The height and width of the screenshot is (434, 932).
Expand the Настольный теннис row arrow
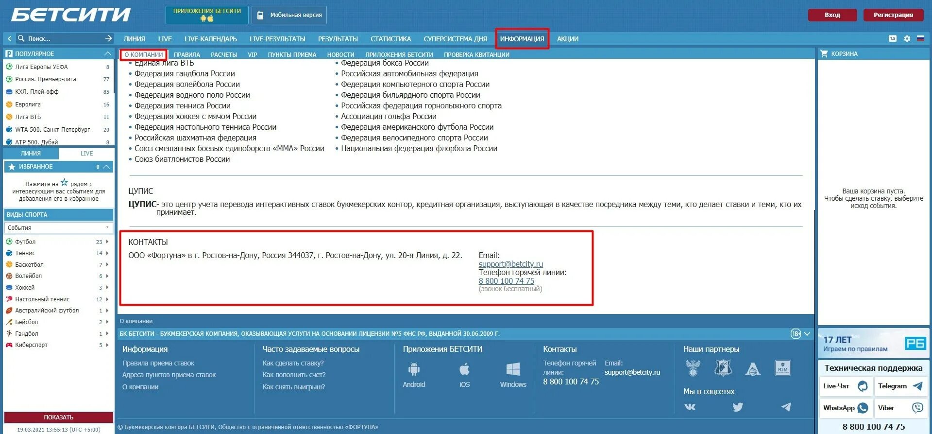(x=107, y=299)
